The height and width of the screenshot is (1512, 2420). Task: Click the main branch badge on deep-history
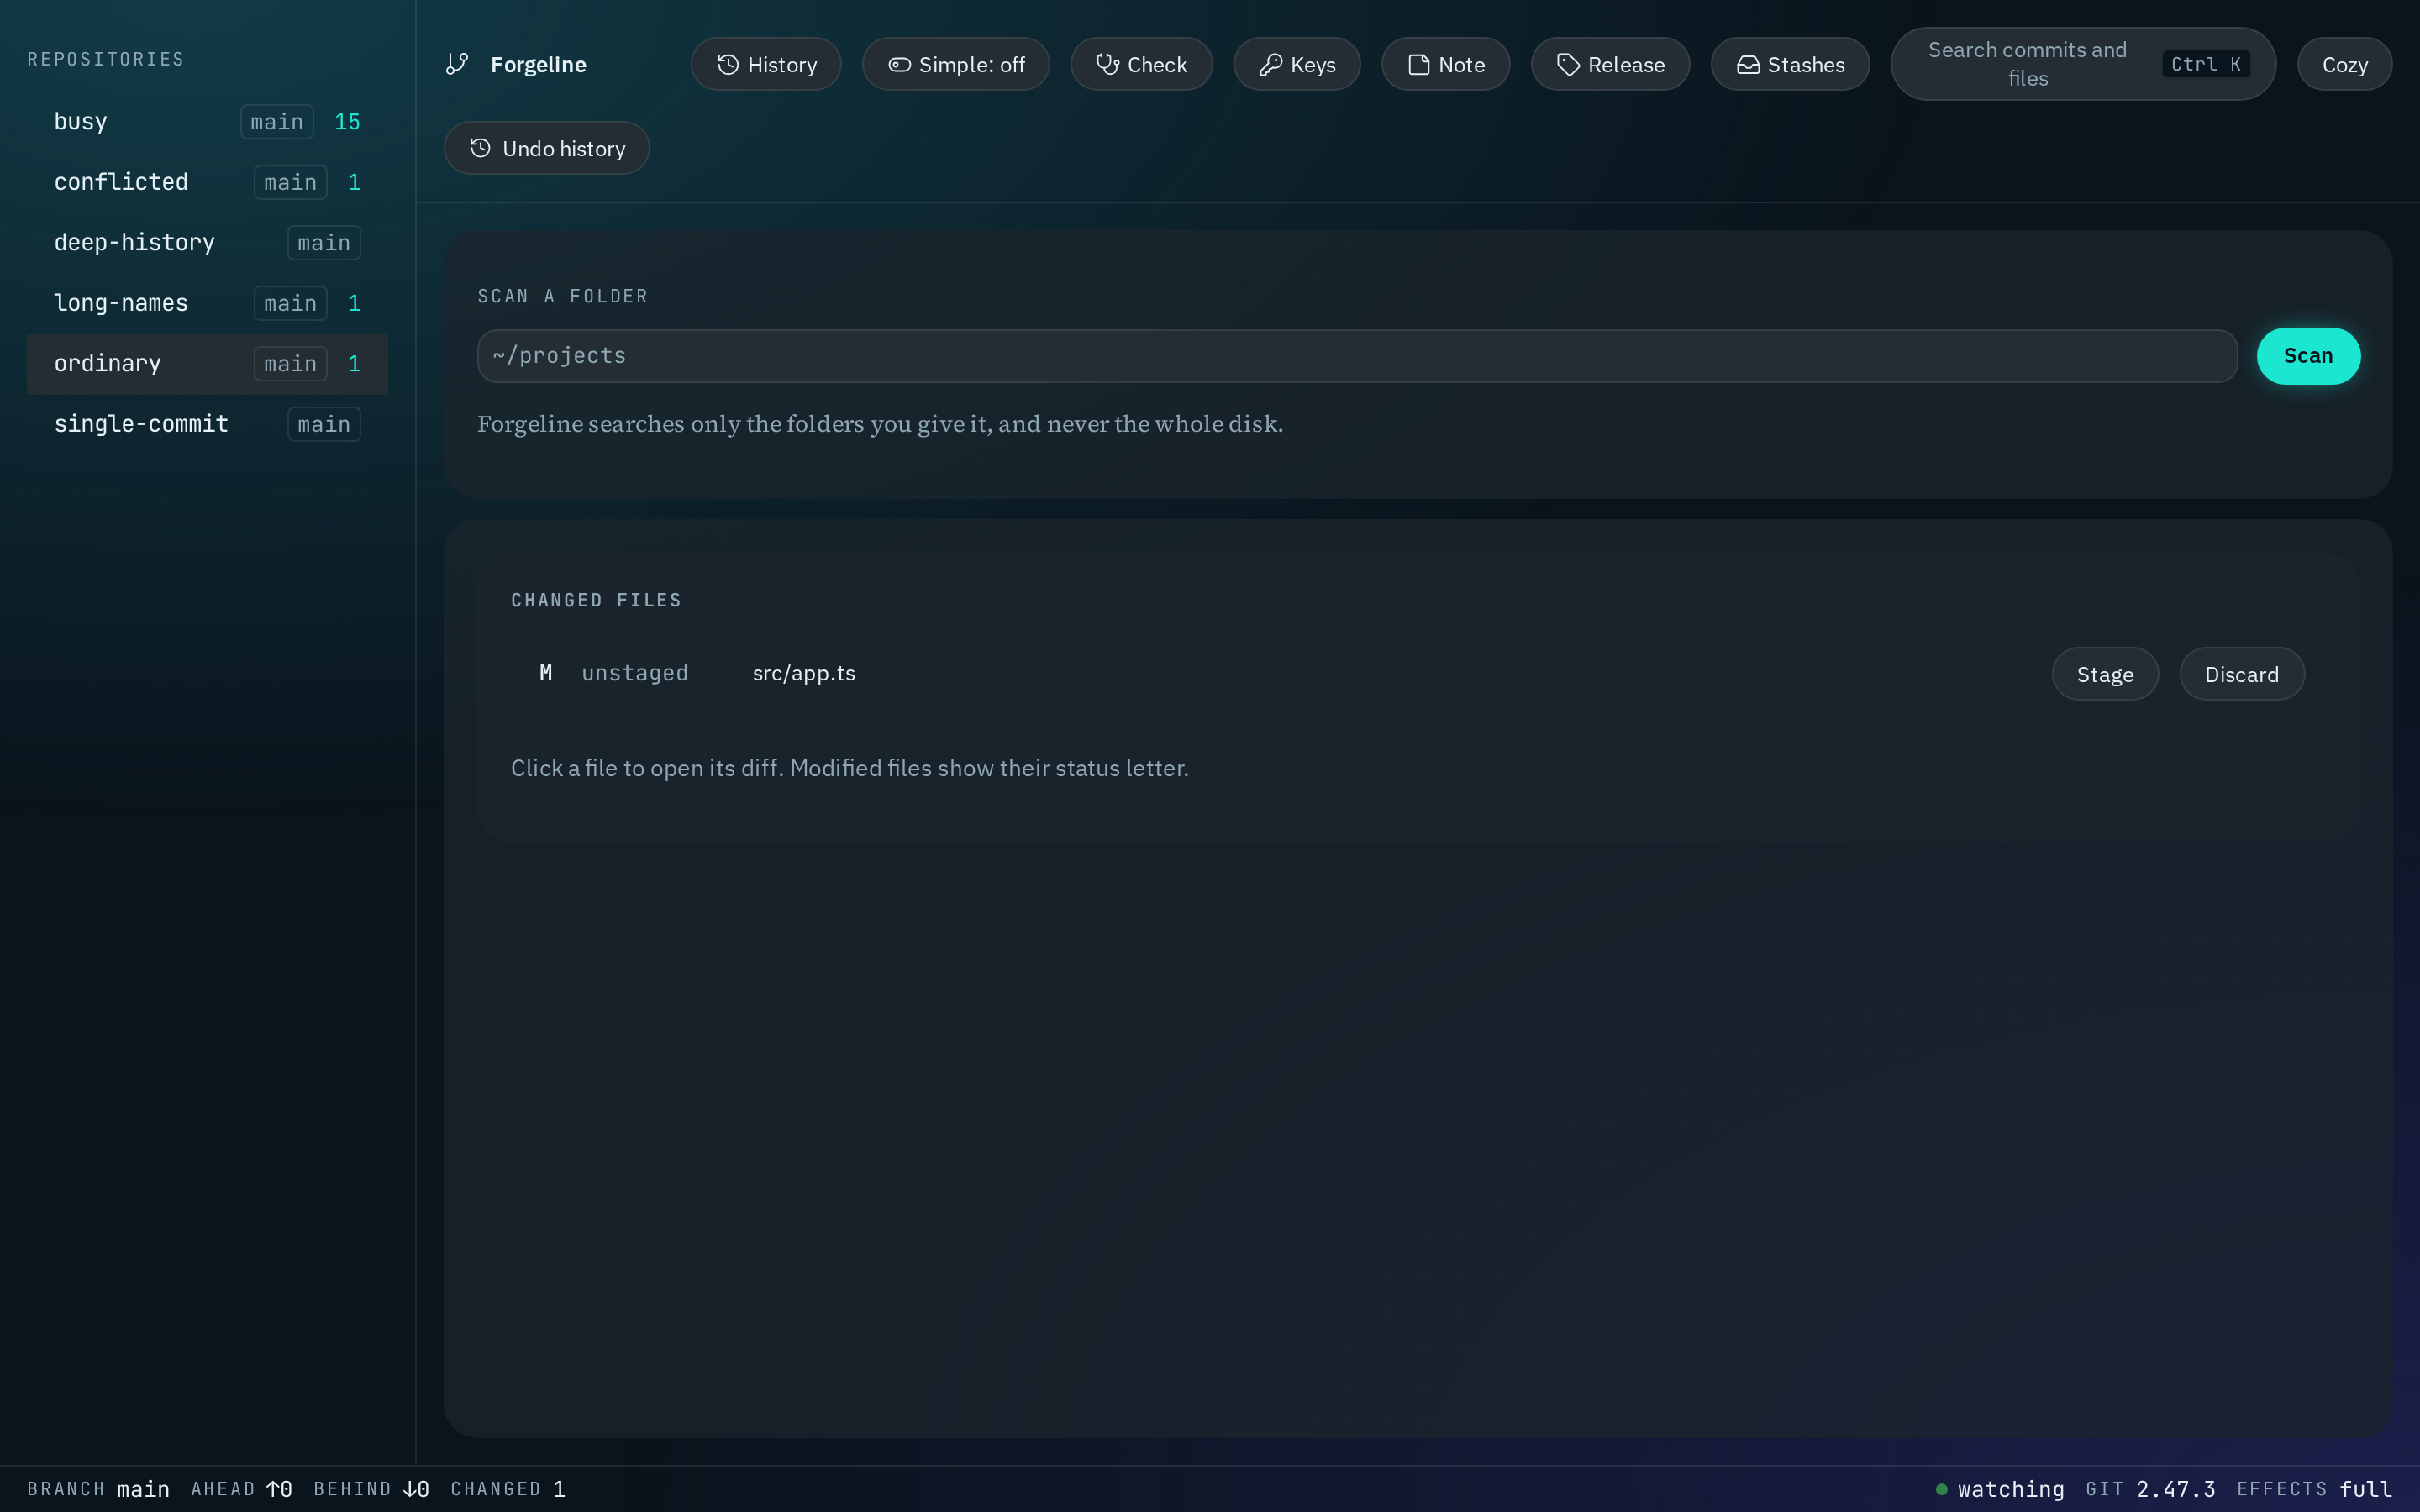[x=324, y=243]
